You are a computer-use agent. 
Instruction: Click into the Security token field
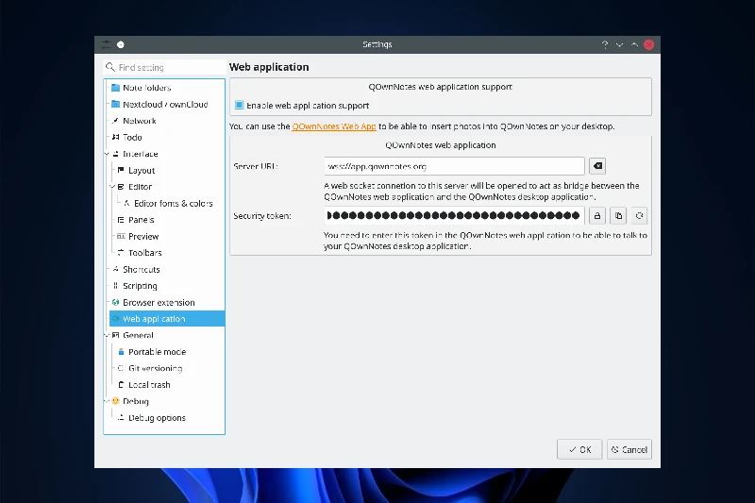[x=454, y=216]
